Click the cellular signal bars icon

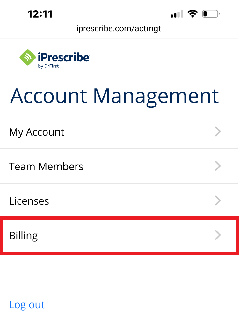click(x=177, y=14)
